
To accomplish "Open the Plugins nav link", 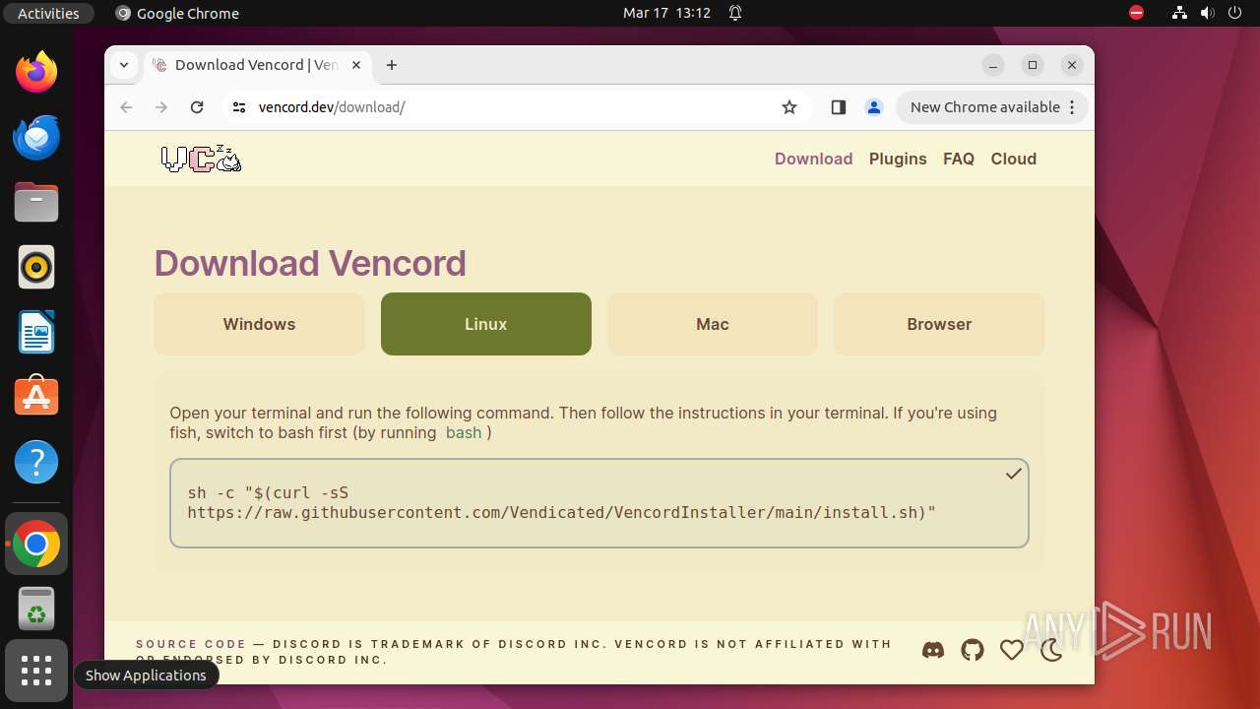I will (898, 159).
